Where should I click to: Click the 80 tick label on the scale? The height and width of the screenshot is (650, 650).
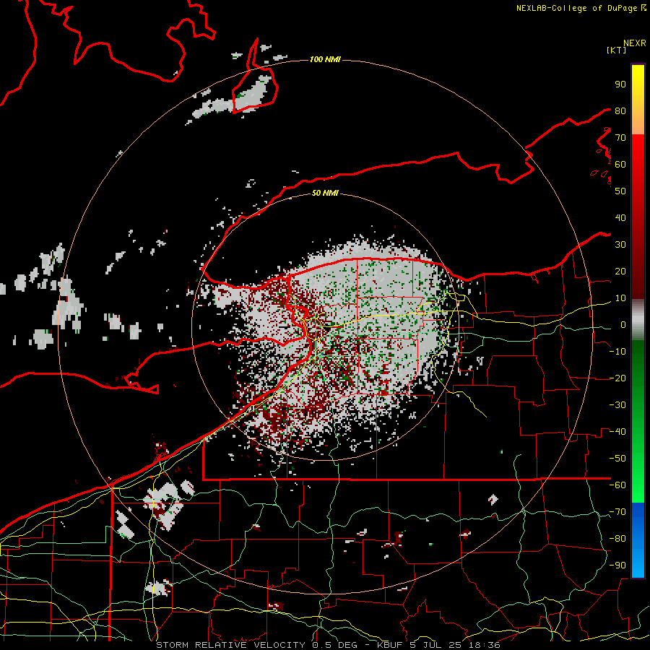pos(620,110)
